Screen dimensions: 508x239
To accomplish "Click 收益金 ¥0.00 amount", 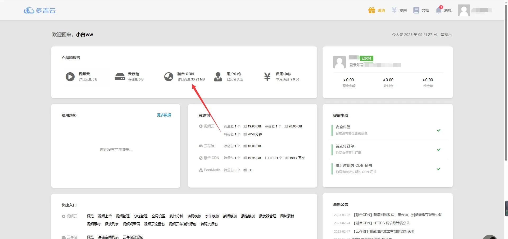I will pyautogui.click(x=388, y=80).
